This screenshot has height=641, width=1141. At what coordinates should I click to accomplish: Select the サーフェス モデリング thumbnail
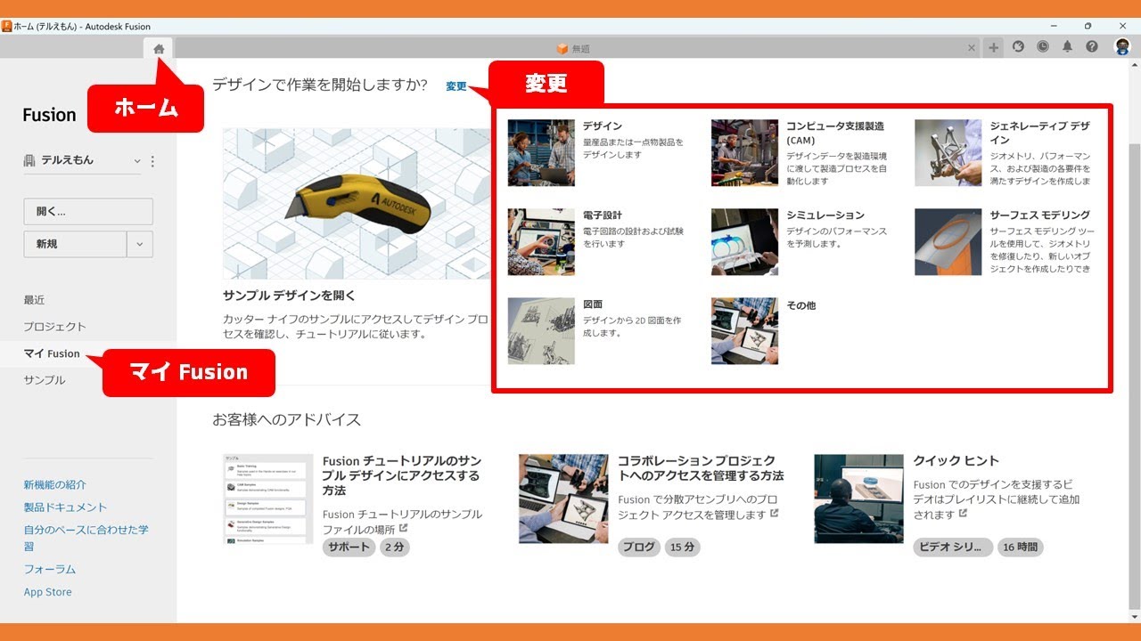(x=948, y=241)
